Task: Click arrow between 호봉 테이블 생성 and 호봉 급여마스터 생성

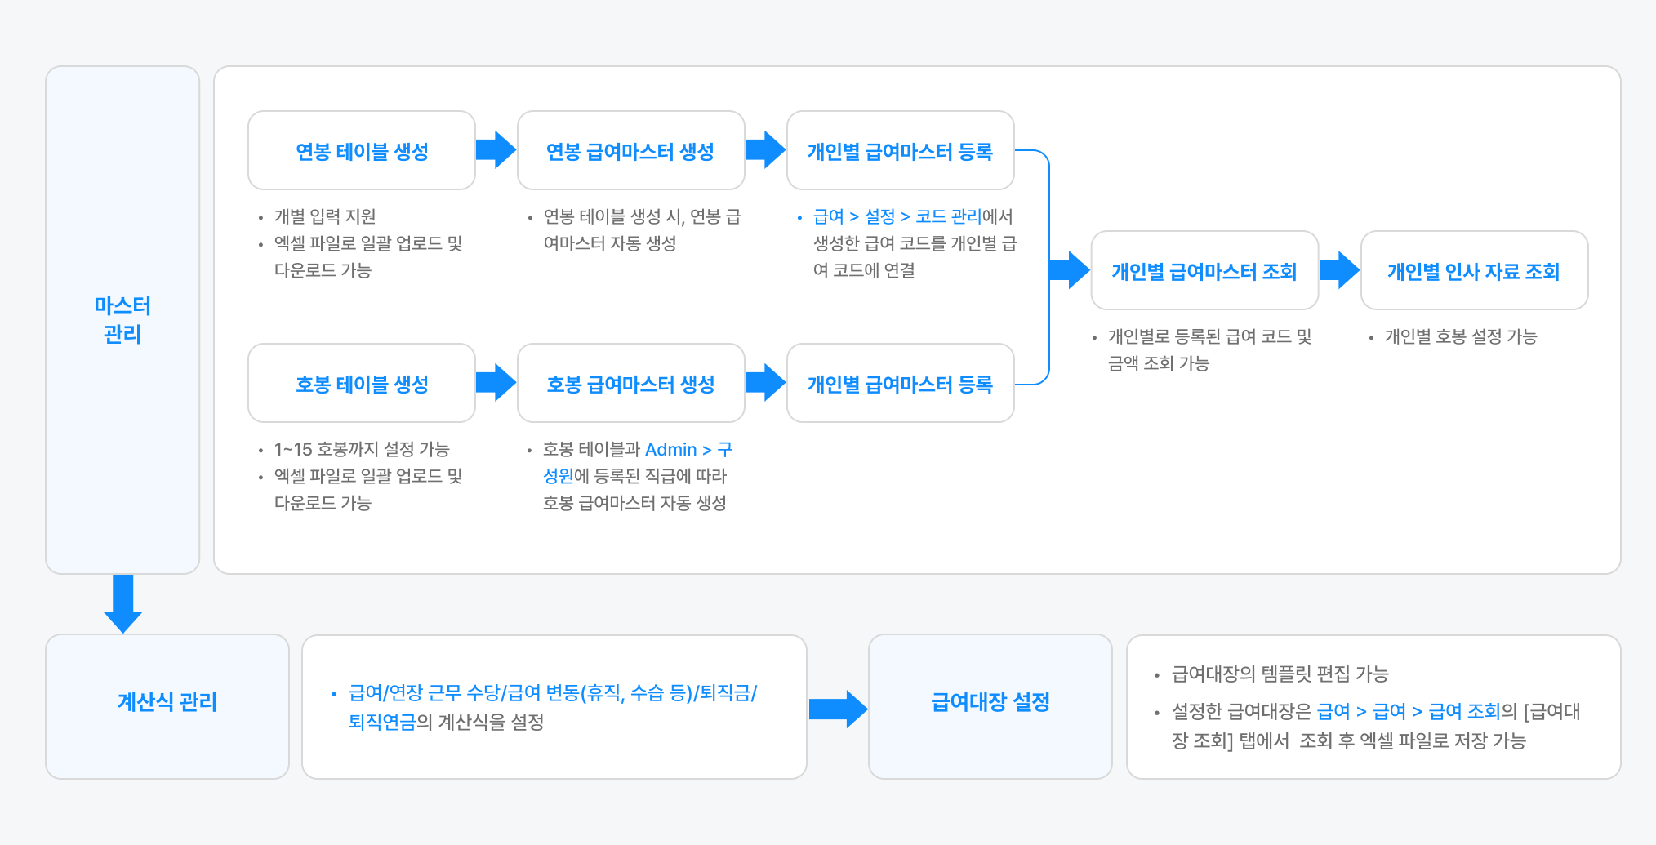Action: (x=496, y=382)
